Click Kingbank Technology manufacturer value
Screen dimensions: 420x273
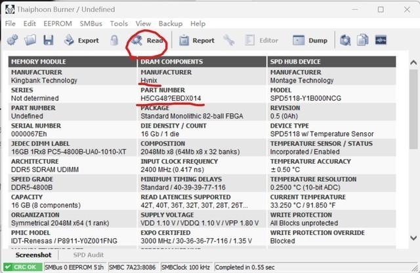44,81
